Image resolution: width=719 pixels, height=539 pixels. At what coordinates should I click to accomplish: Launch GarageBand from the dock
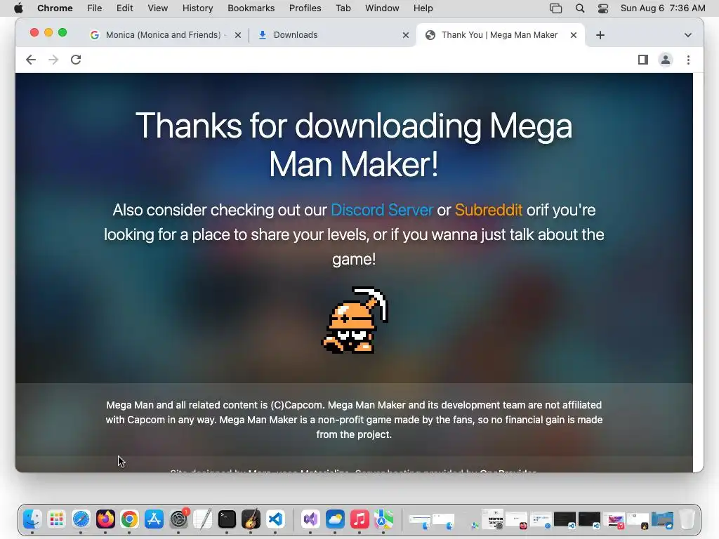point(251,519)
